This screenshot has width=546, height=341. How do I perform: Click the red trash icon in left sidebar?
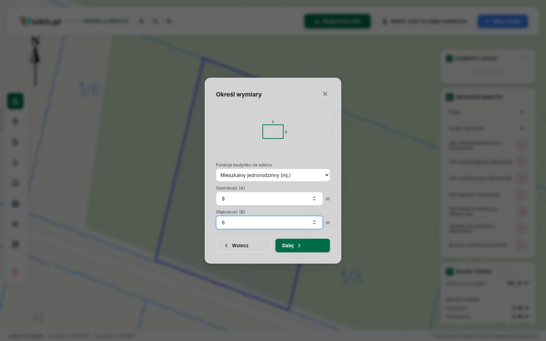coord(15,272)
